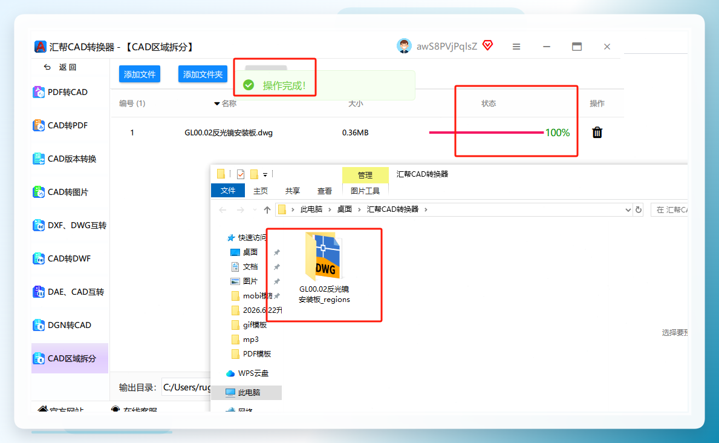
Task: Select DAE、CAD互转 in sidebar
Action: [x=70, y=292]
